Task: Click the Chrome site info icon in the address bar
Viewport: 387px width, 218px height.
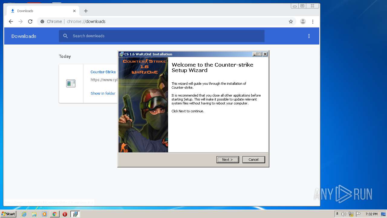Action: (42, 21)
